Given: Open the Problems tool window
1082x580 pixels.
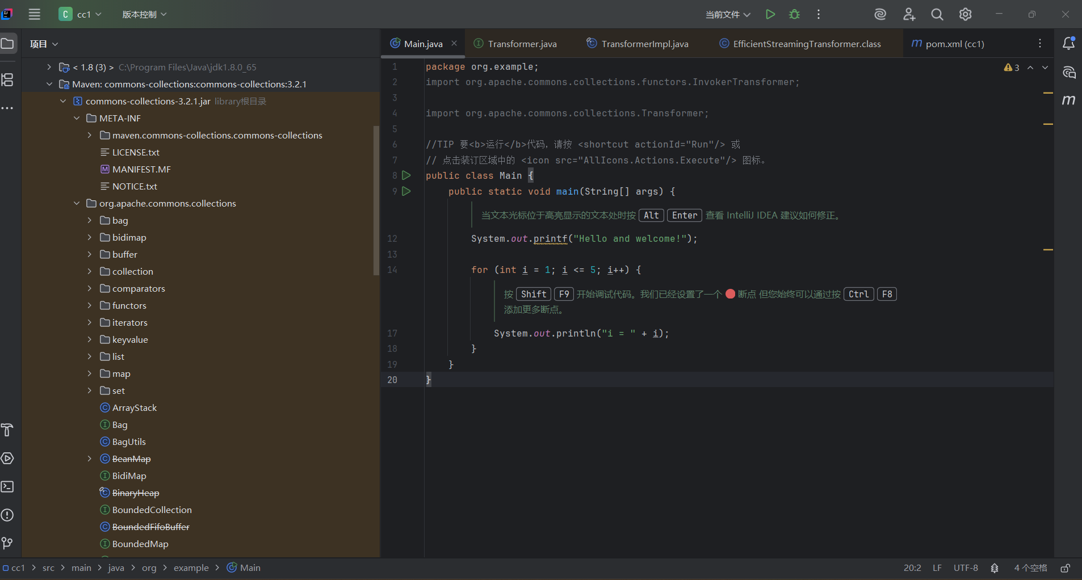Looking at the screenshot, I should pos(7,515).
